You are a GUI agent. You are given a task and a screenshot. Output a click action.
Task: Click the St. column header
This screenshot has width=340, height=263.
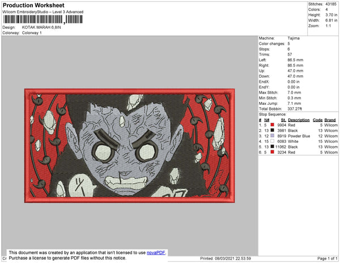click(x=283, y=120)
